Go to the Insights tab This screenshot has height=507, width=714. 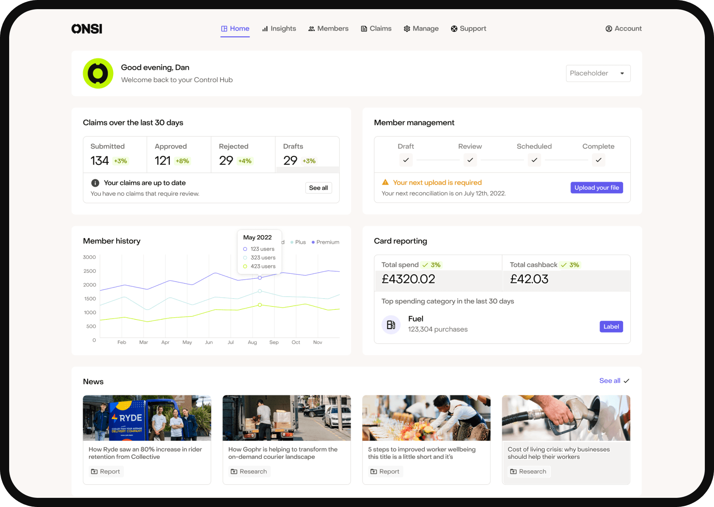(x=279, y=29)
